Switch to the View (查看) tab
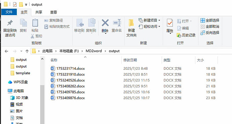The height and width of the screenshot is (124, 232). point(53,12)
